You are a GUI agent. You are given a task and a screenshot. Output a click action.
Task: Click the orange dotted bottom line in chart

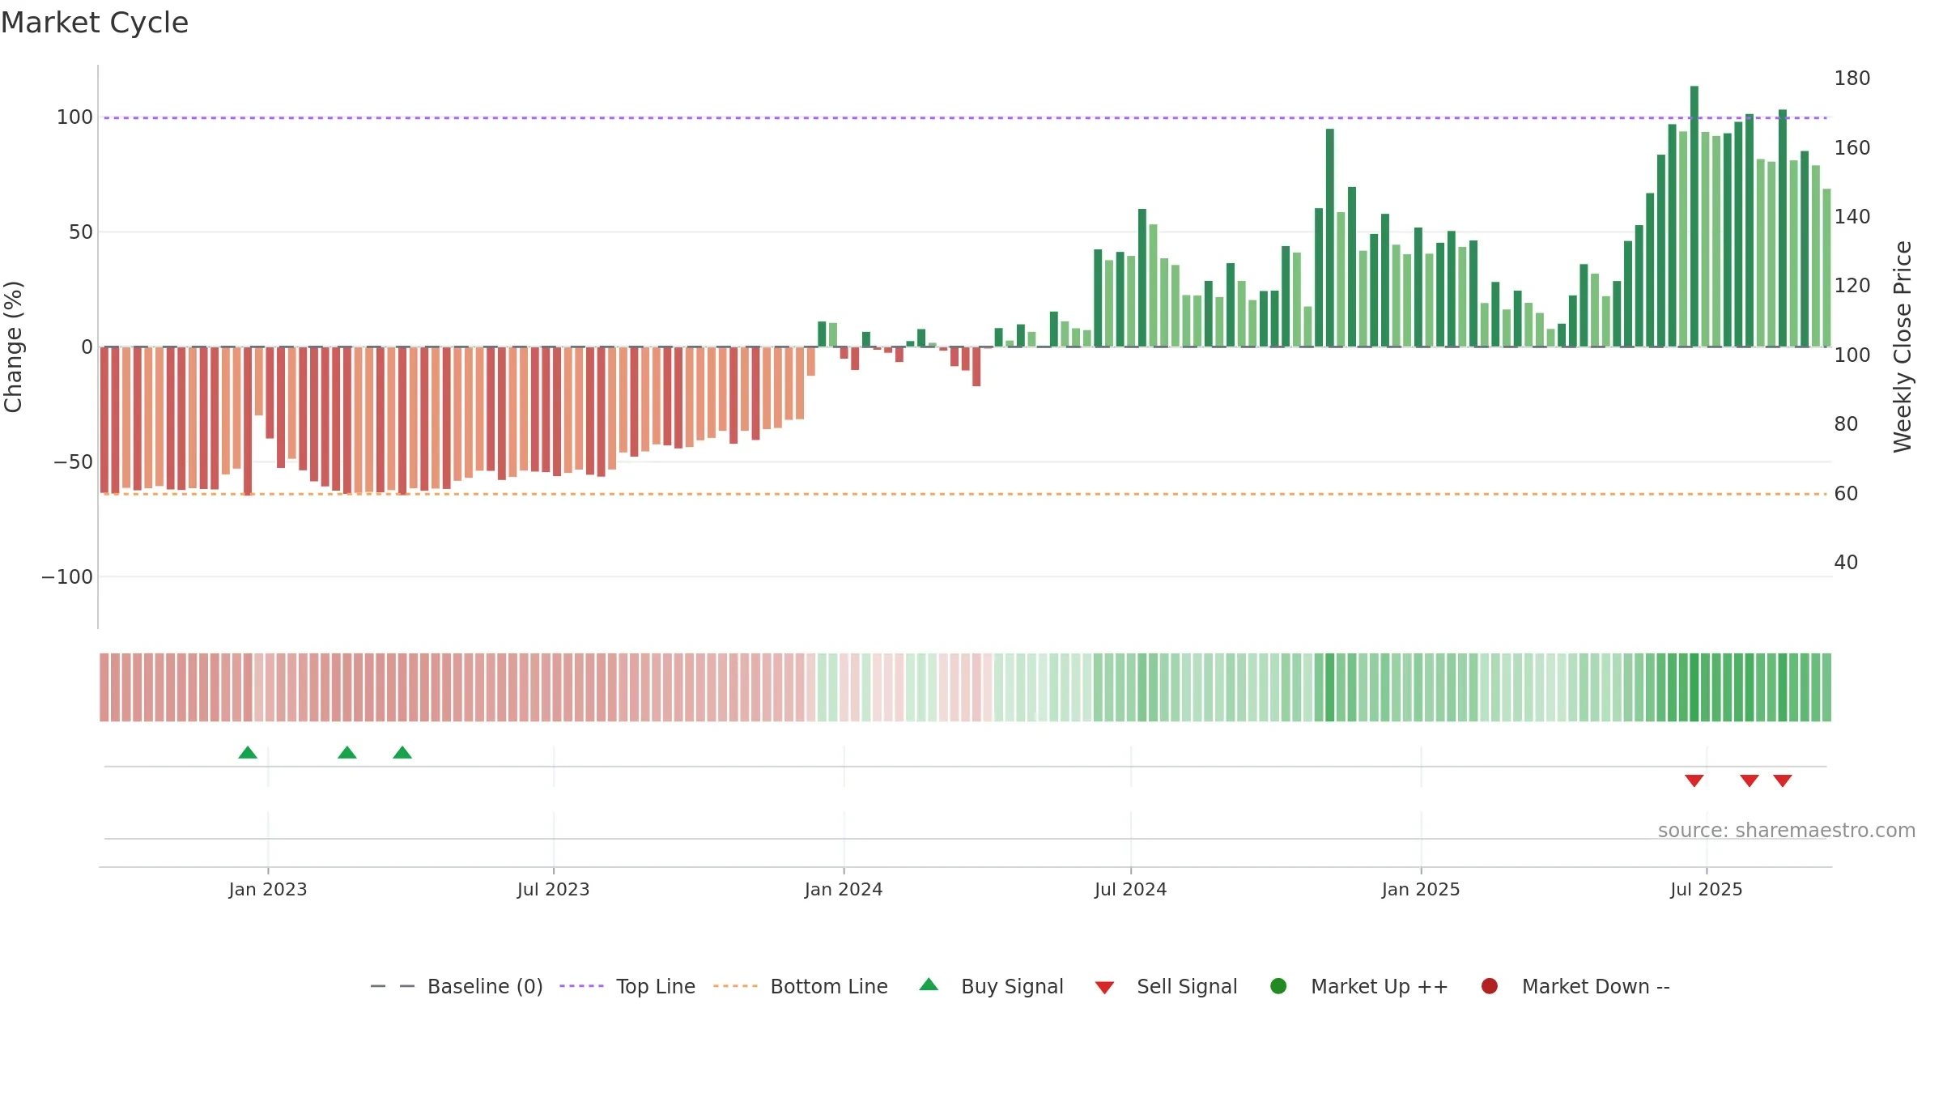(x=965, y=494)
